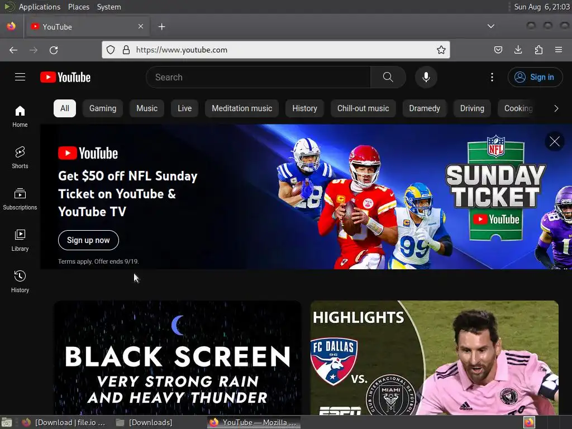Click the Firefox View icon left of tab
Viewport: 572px width, 429px height.
point(11,26)
